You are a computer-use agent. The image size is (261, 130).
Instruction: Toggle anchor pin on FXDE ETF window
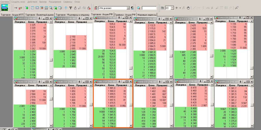point(159,19)
